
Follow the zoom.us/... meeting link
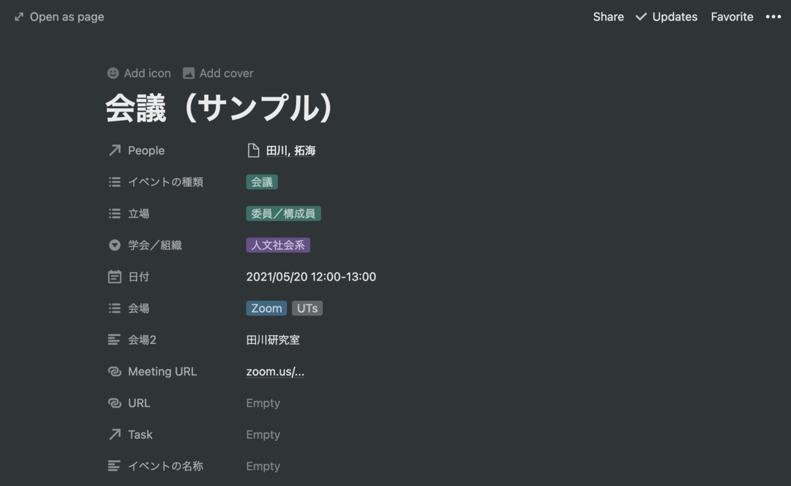click(275, 371)
